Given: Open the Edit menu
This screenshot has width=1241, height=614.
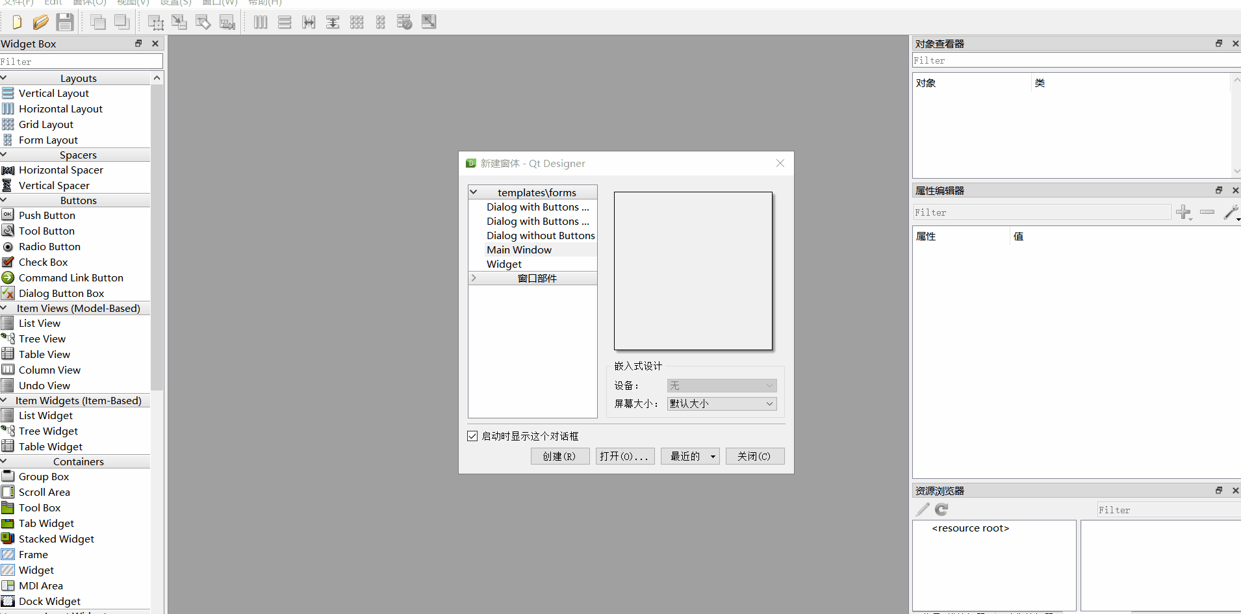Looking at the screenshot, I should (x=53, y=3).
